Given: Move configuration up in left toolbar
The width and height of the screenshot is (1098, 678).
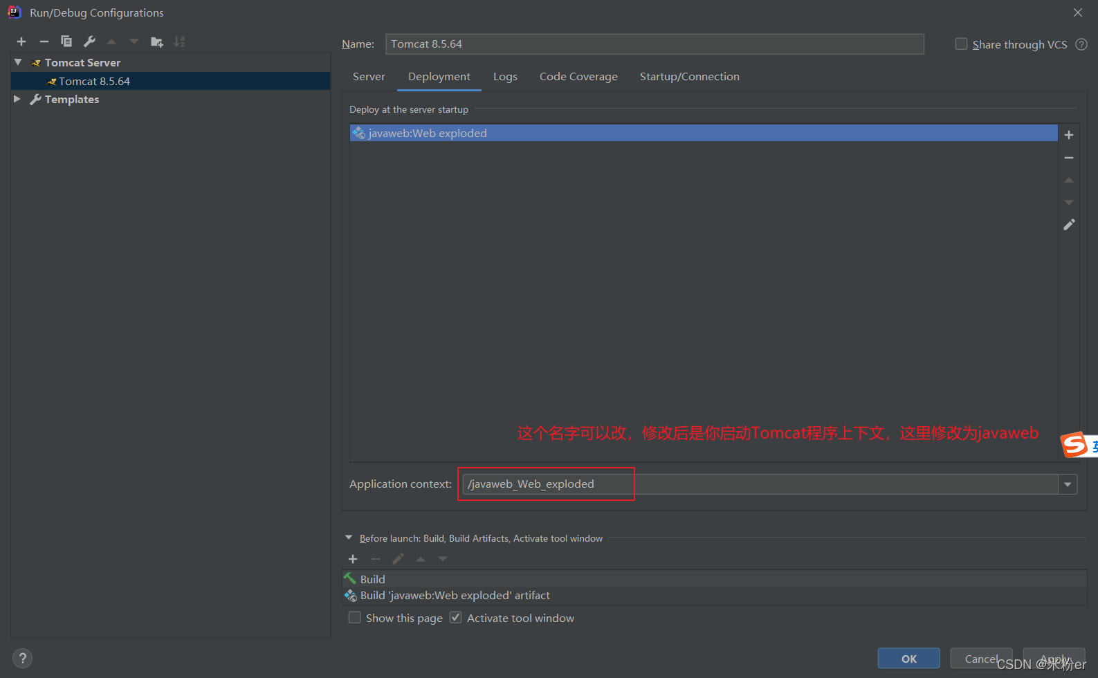Looking at the screenshot, I should (x=111, y=42).
